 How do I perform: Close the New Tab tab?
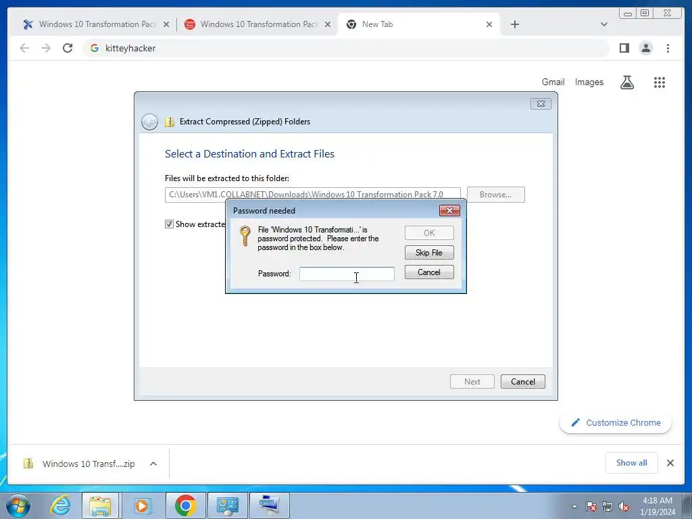point(489,24)
